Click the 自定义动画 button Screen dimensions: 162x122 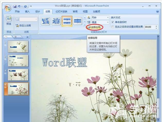point(23,25)
